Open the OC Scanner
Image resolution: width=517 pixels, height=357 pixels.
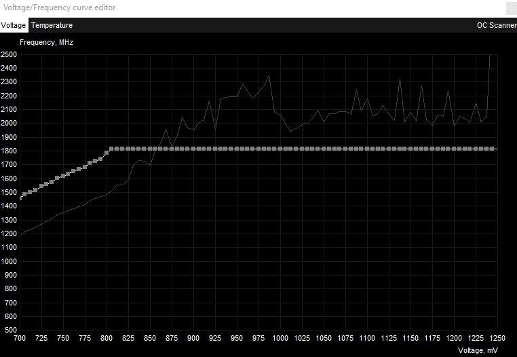click(497, 25)
